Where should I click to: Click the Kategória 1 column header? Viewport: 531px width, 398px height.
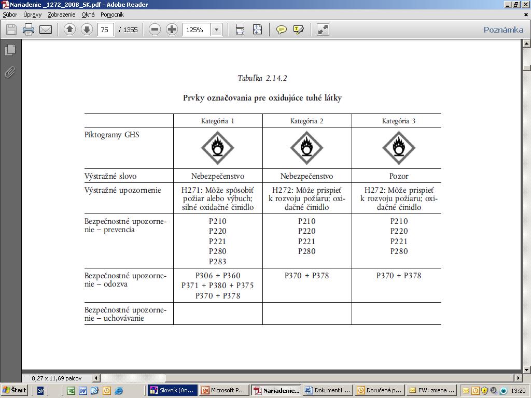(x=217, y=121)
